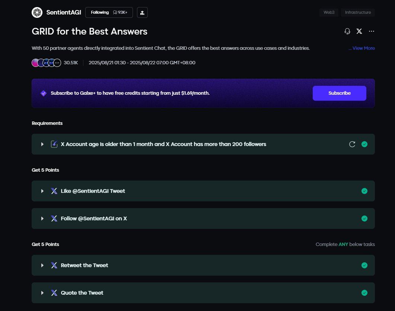Click the X icon on Like @SentientAGI Tweet

click(54, 191)
